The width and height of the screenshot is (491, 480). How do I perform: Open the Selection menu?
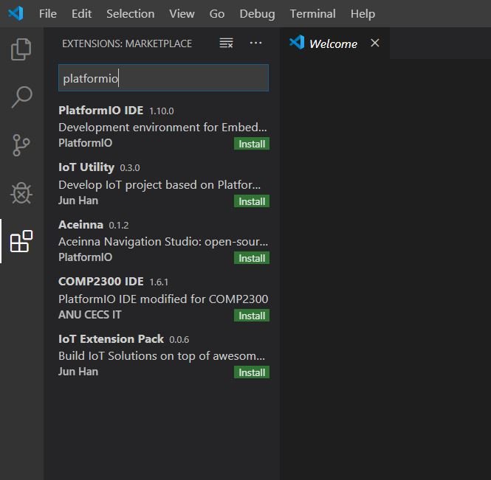coord(130,14)
